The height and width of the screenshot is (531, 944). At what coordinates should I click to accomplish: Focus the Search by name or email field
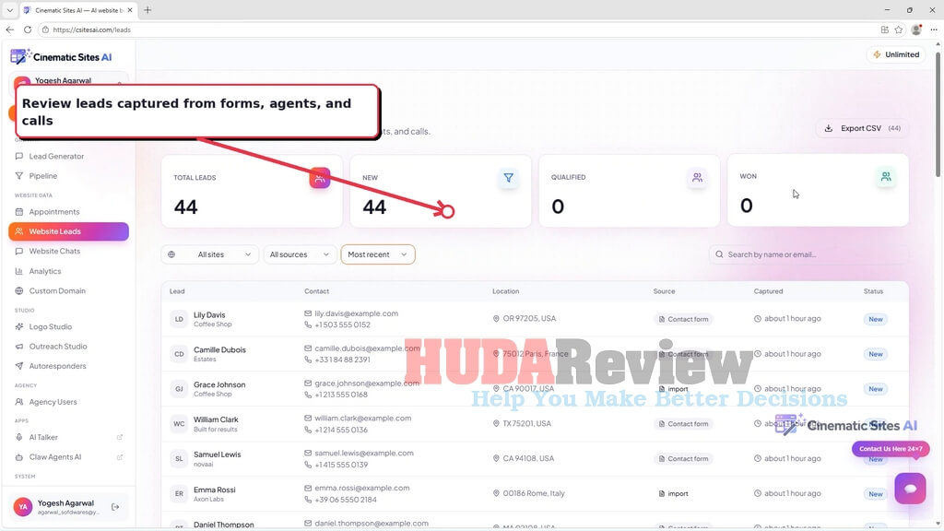point(808,254)
